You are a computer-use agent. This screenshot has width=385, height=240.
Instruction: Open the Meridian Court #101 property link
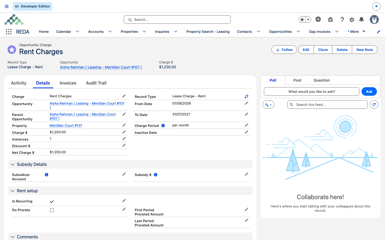[x=66, y=125]
